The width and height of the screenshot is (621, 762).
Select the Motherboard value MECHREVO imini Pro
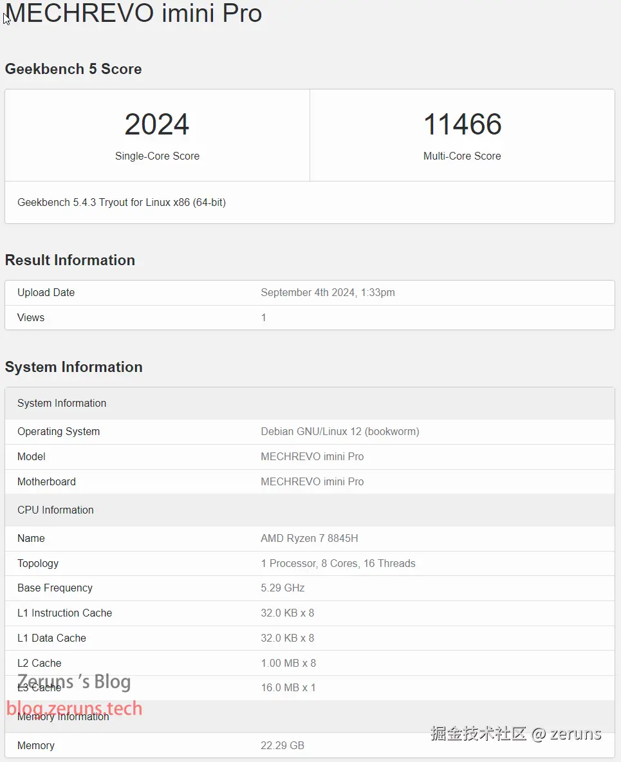point(313,481)
